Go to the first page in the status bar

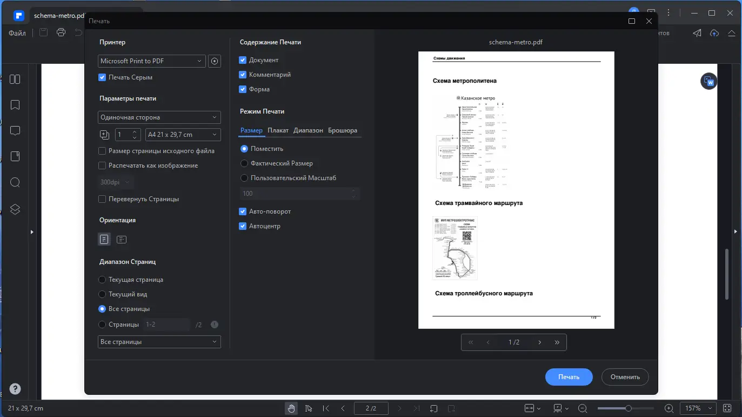[x=326, y=408]
